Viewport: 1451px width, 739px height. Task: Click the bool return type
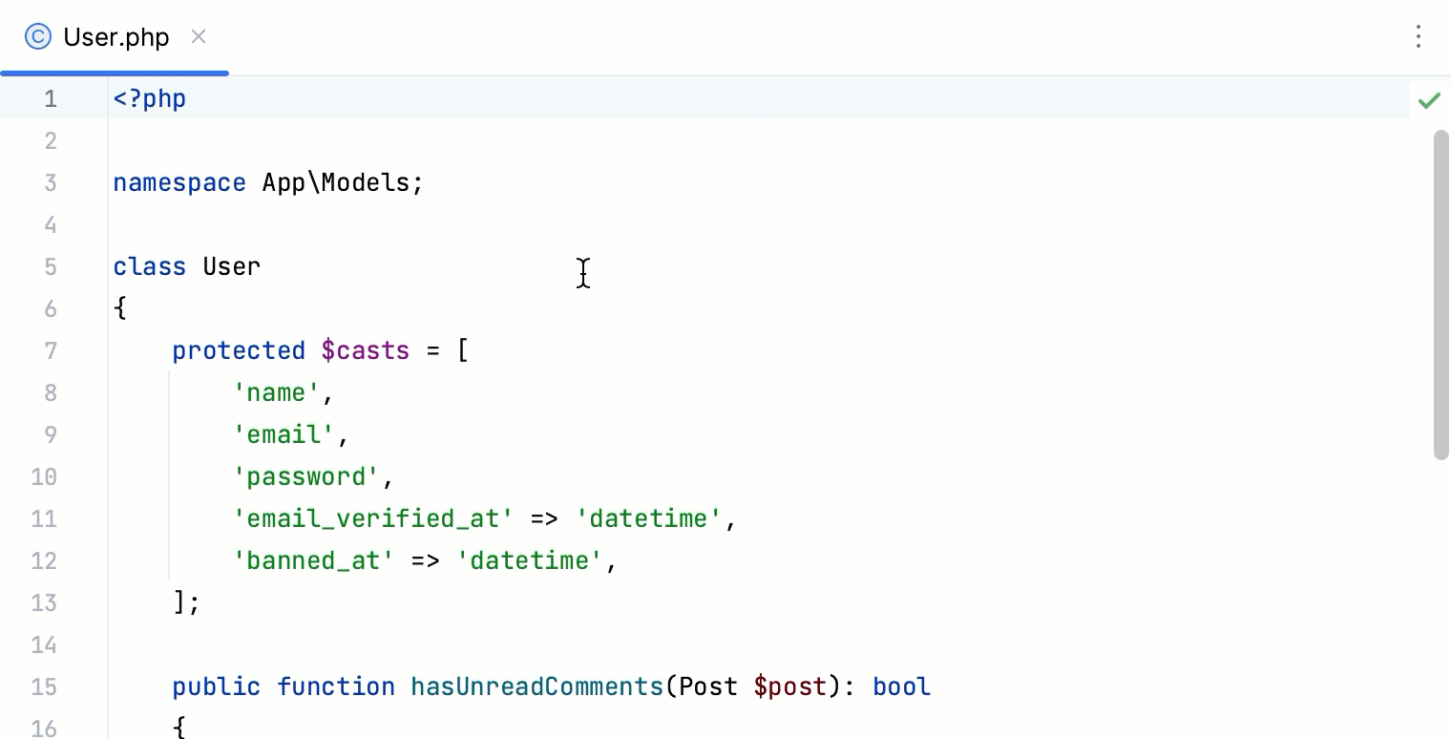click(900, 686)
